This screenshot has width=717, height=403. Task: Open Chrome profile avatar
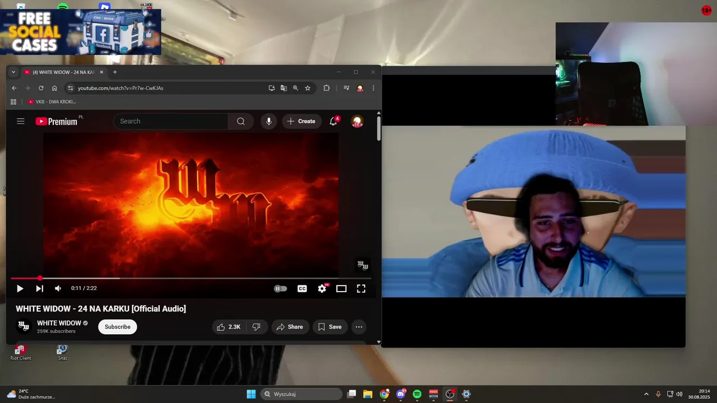pyautogui.click(x=360, y=88)
